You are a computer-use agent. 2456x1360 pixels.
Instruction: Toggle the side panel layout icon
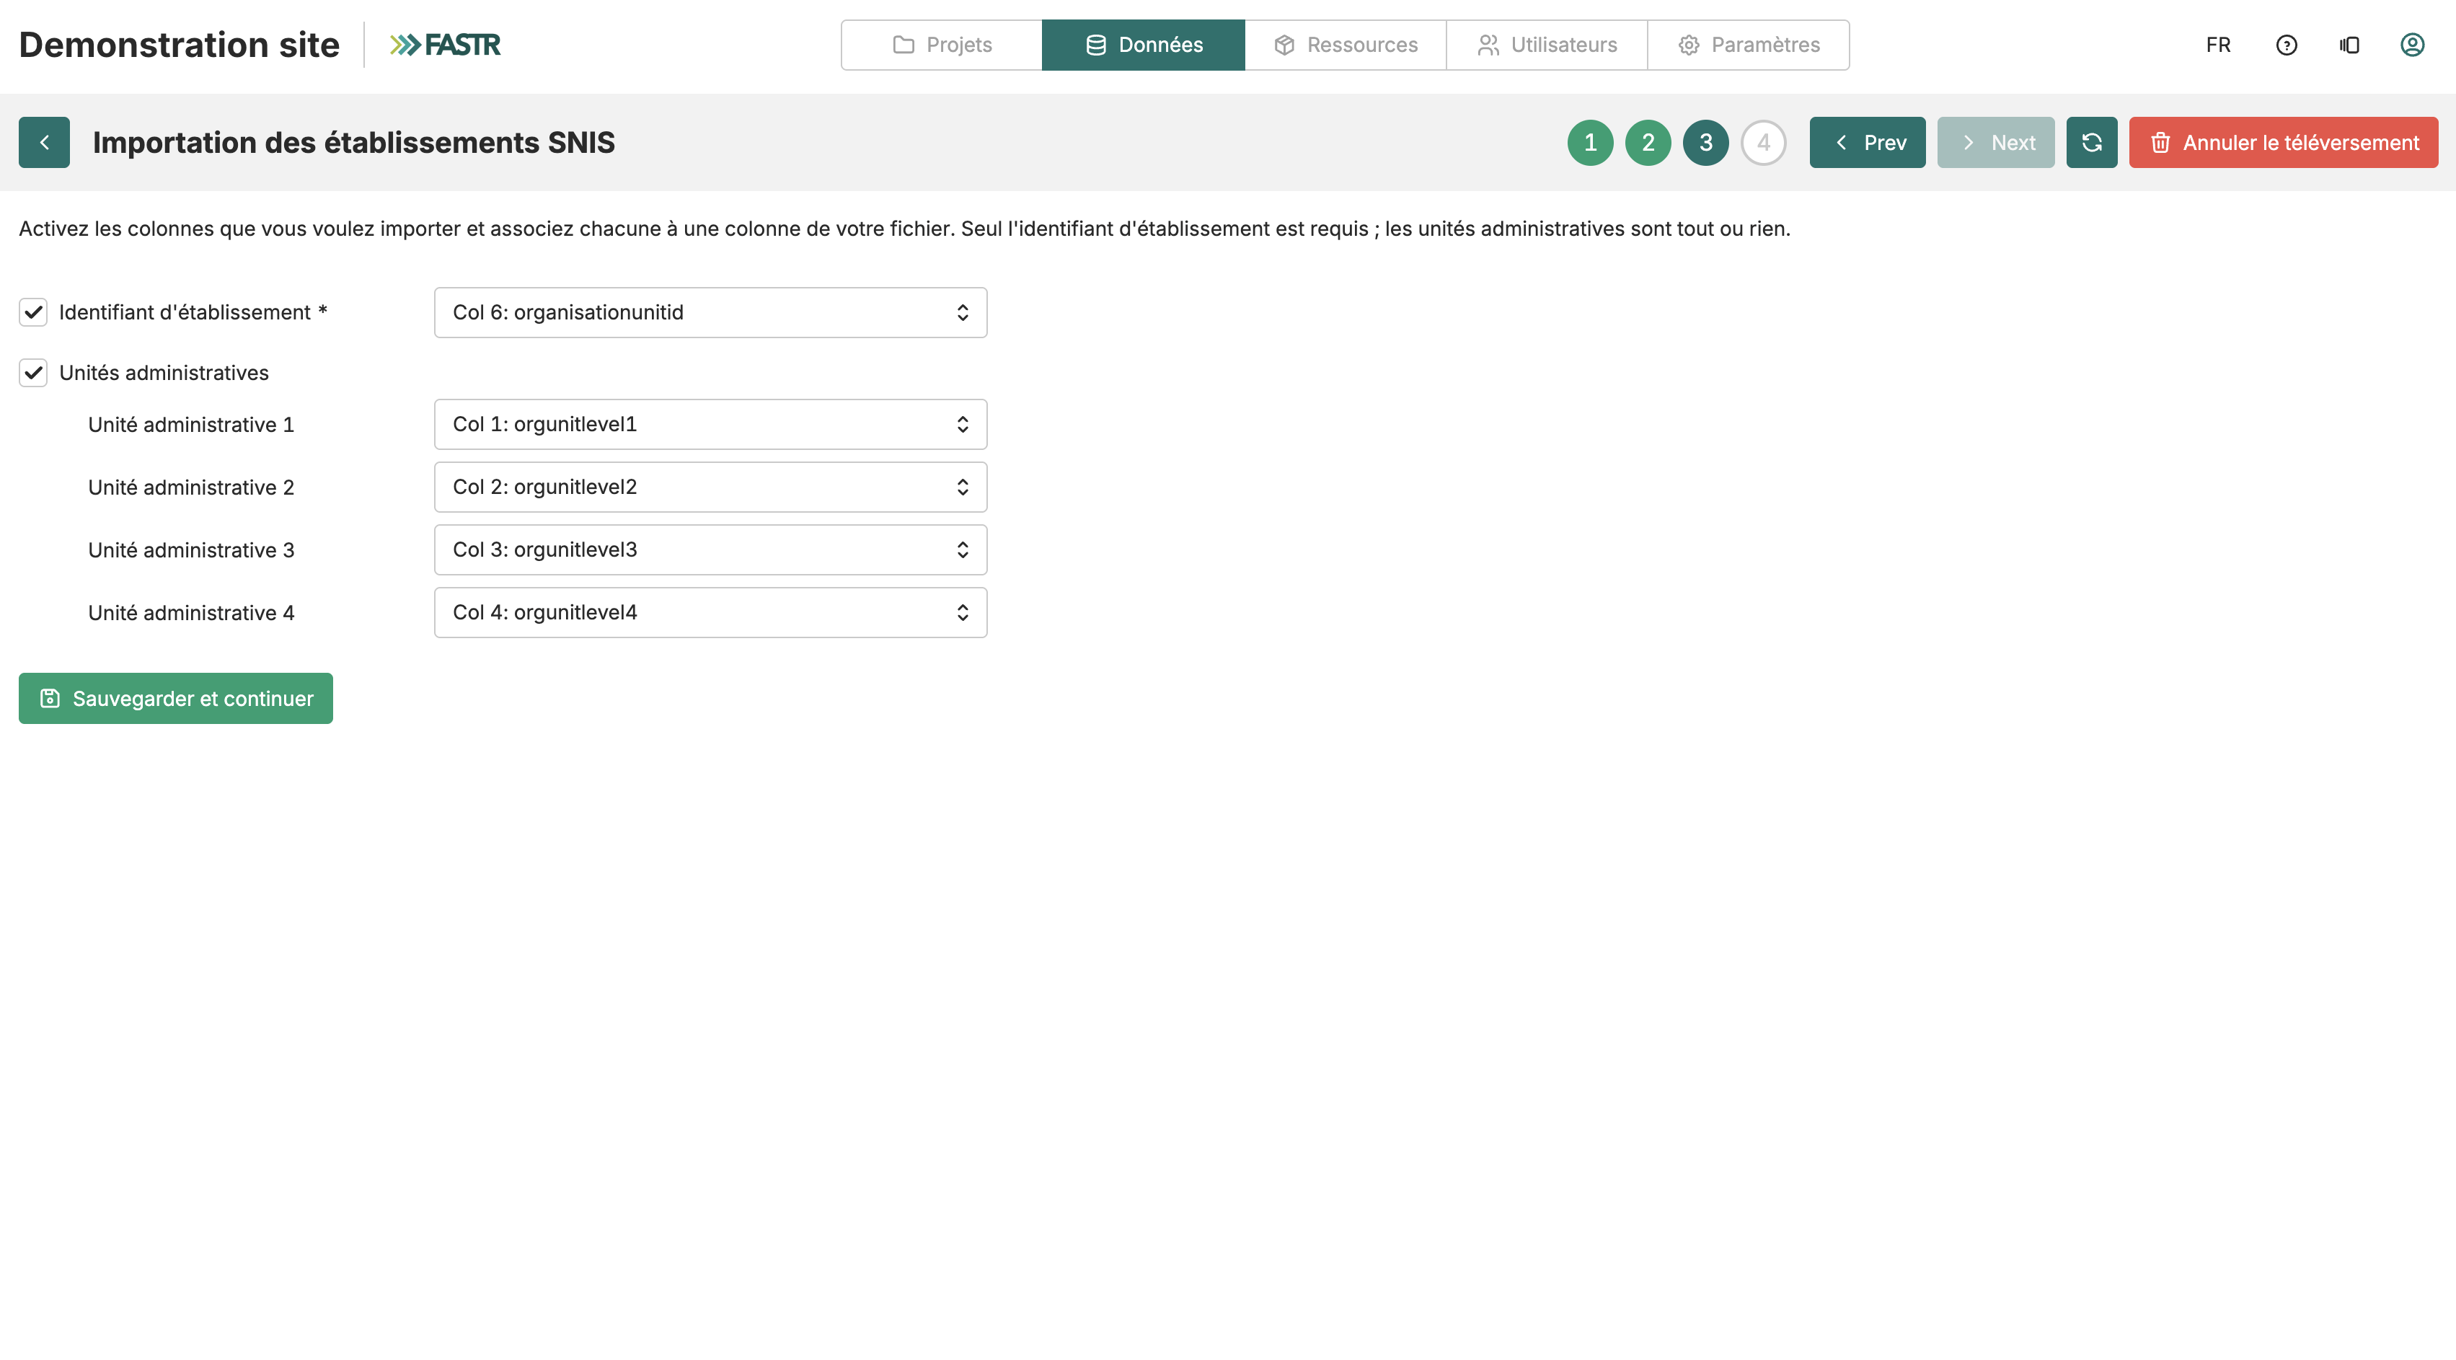point(2349,45)
